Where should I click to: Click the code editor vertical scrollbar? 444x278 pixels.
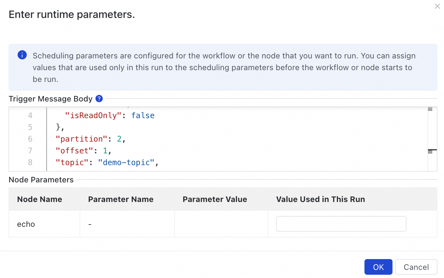(430, 137)
